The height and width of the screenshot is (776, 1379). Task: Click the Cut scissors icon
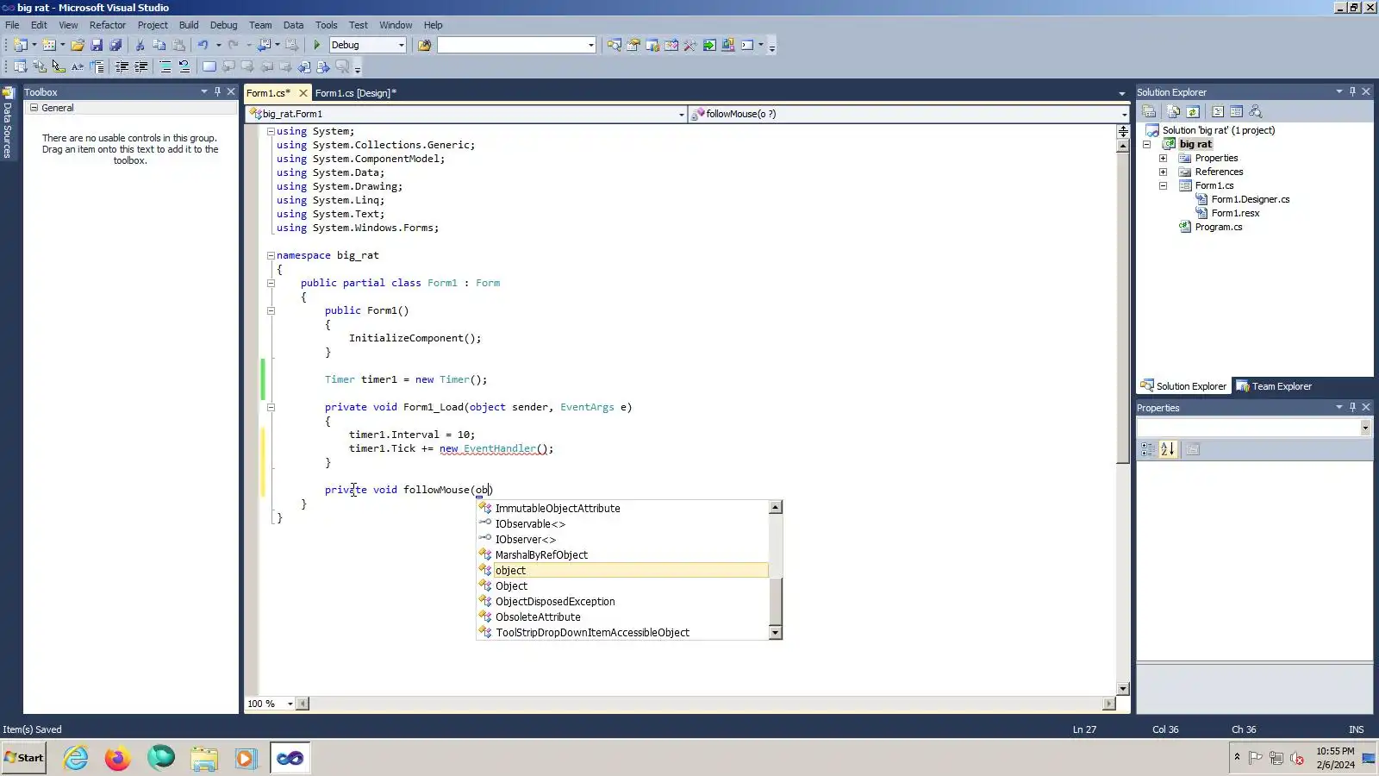pyautogui.click(x=140, y=45)
